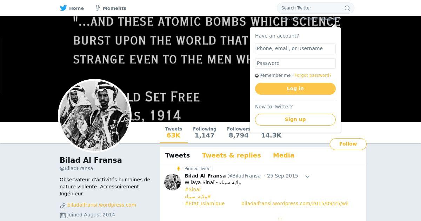Open the large Bilad Al Fransa profile picture
This screenshot has width=421, height=221.
click(x=95, y=116)
